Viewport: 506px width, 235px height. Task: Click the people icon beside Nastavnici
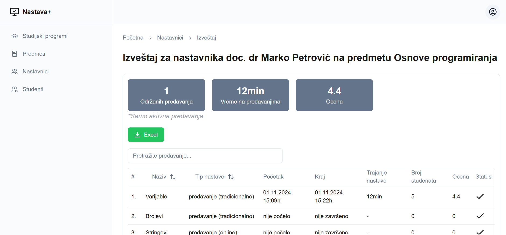pos(15,72)
